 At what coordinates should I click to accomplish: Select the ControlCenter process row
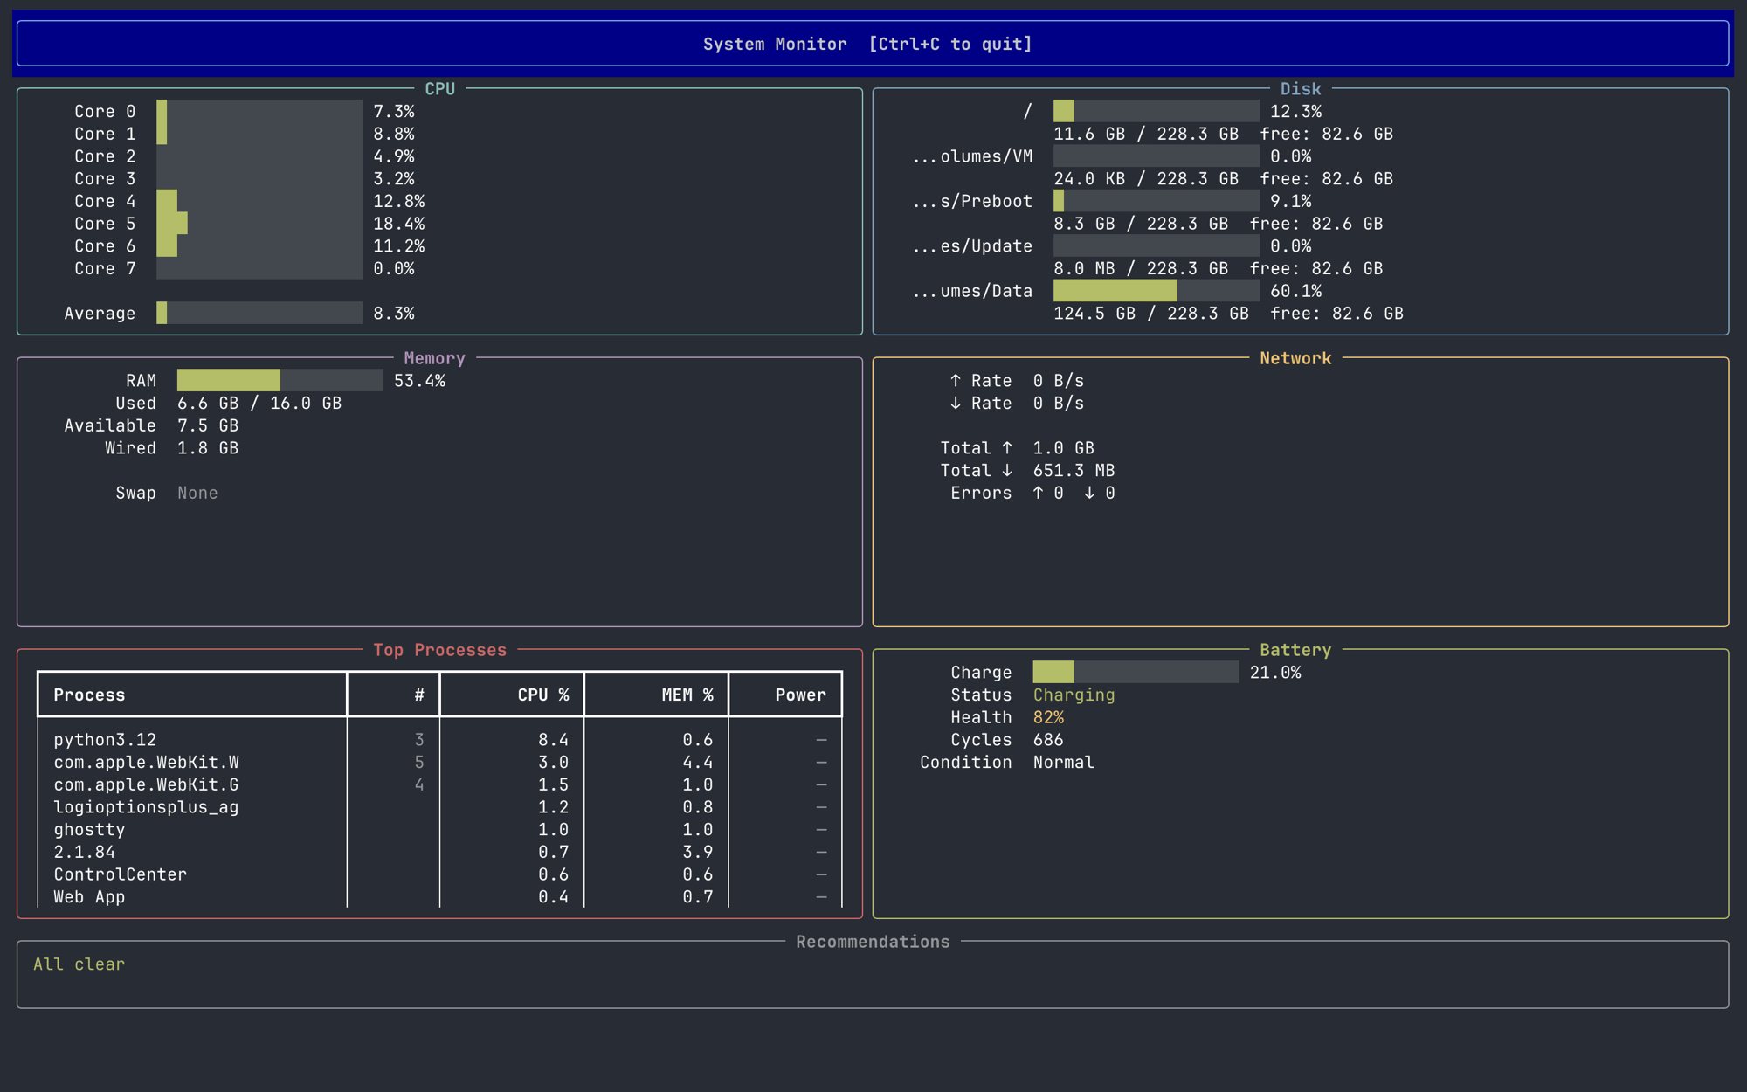click(x=439, y=874)
